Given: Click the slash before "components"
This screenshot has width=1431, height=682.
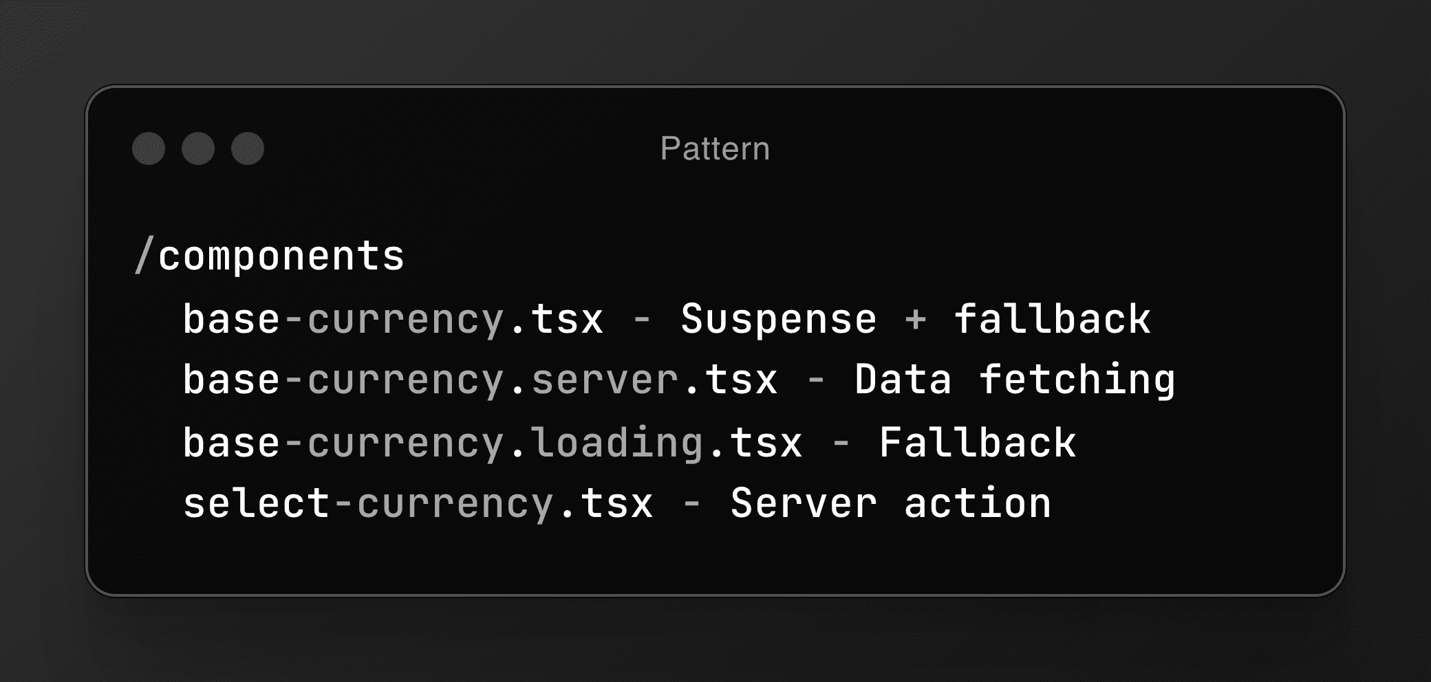Looking at the screenshot, I should click(143, 256).
